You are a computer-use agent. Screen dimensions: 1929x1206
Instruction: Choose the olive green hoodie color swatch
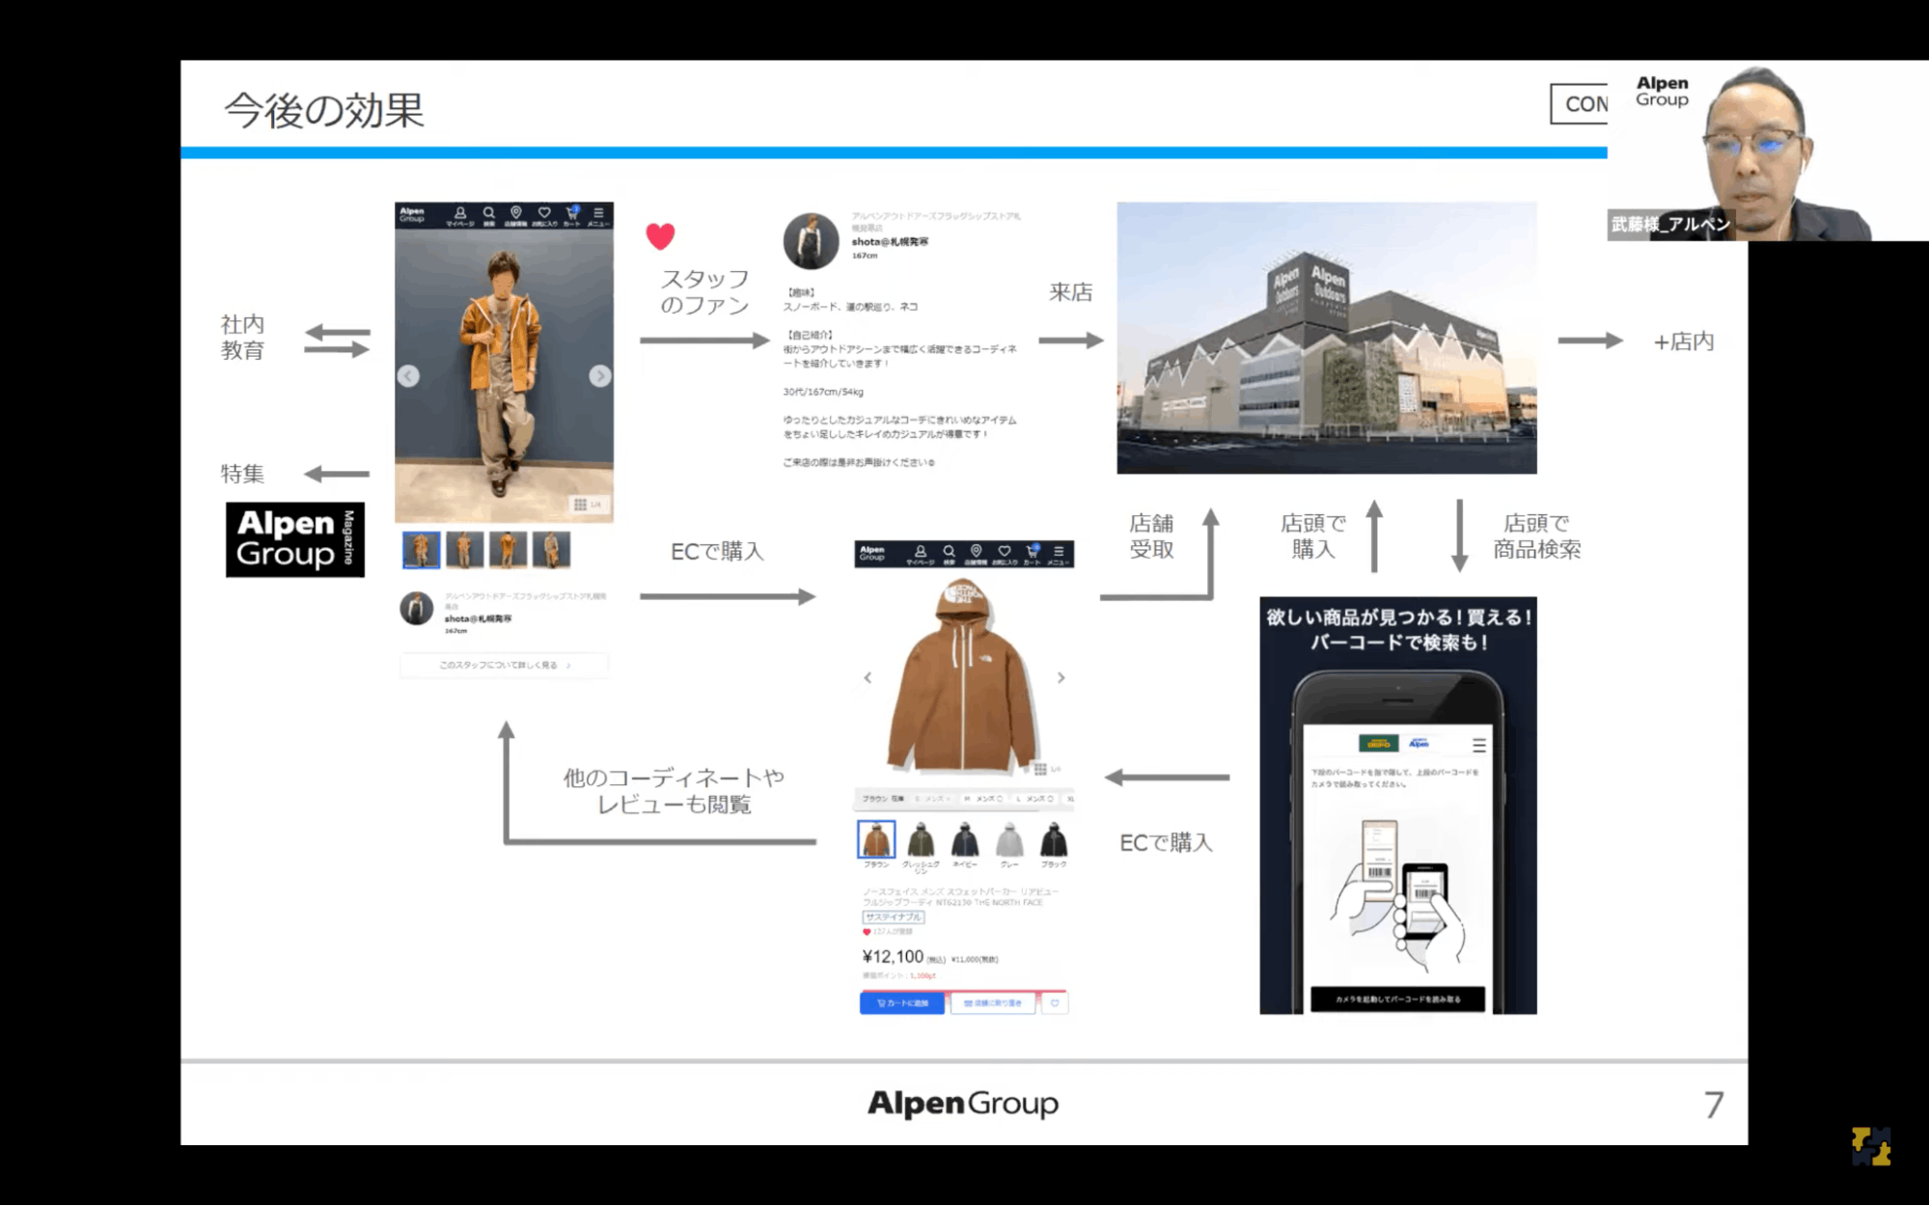tap(921, 839)
